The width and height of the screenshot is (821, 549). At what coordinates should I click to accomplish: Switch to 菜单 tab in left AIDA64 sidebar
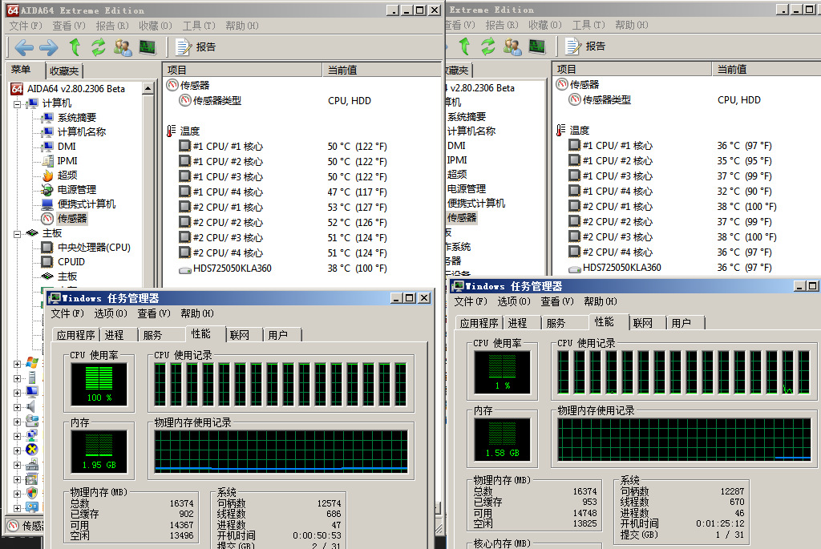click(x=21, y=70)
